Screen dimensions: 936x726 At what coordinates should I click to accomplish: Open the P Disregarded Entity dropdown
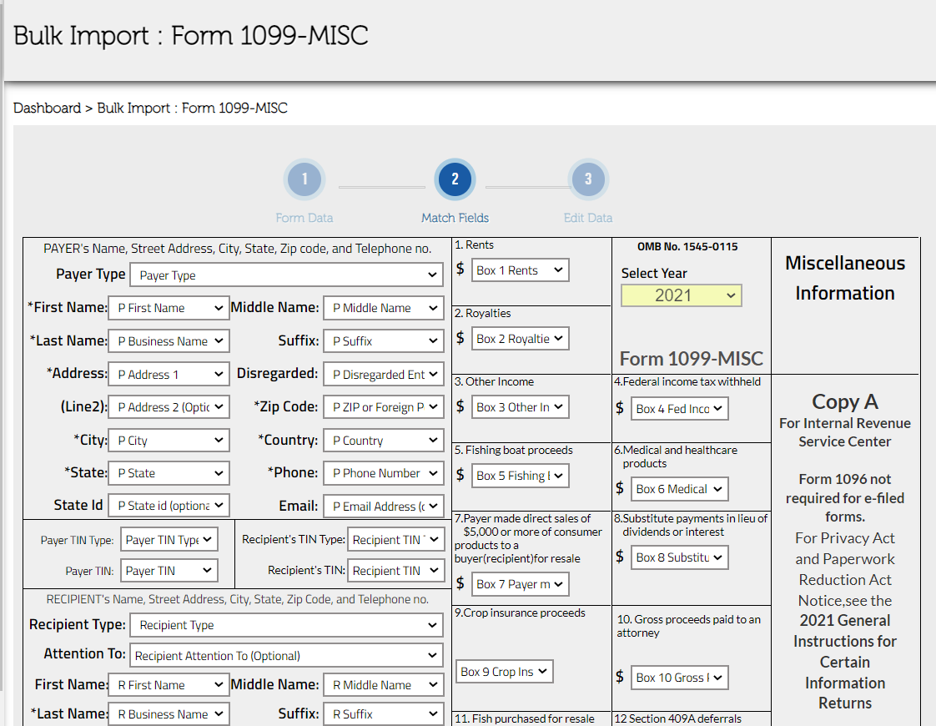[383, 374]
